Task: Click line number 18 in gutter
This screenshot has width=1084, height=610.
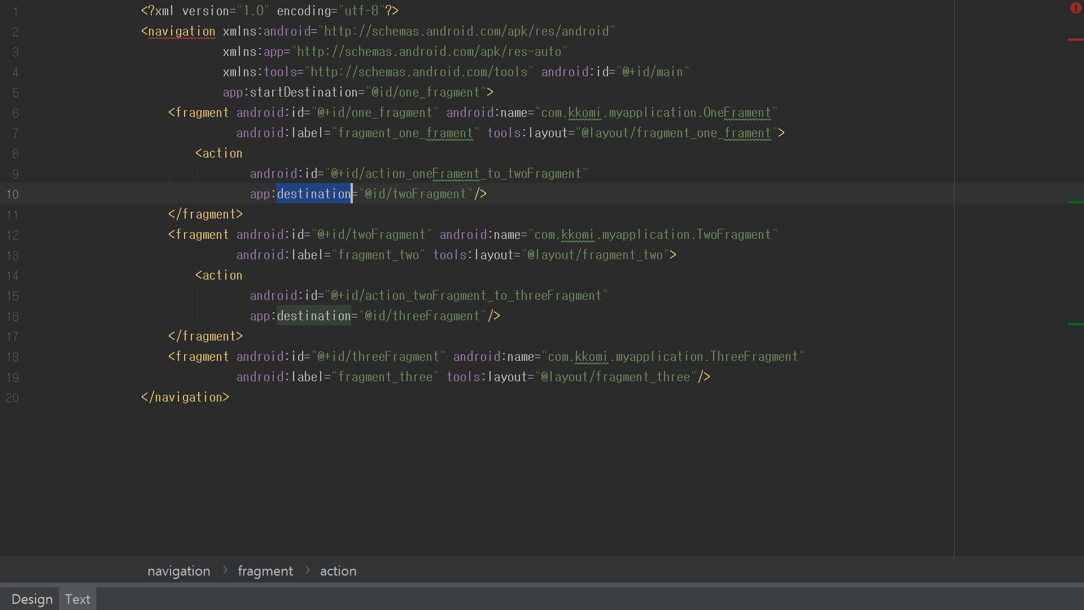Action: 12,357
